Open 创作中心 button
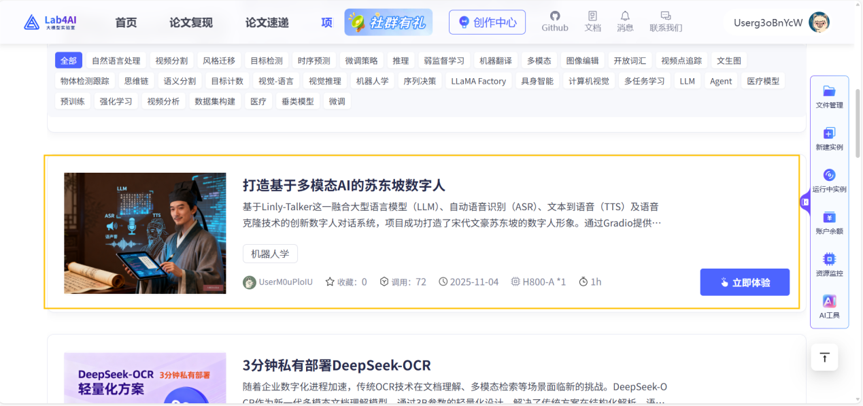Image resolution: width=863 pixels, height=406 pixels. click(x=487, y=22)
